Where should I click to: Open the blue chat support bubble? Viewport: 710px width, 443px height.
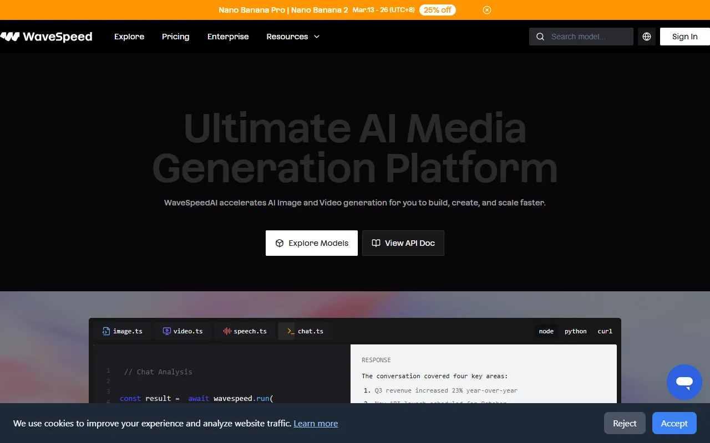(x=684, y=382)
